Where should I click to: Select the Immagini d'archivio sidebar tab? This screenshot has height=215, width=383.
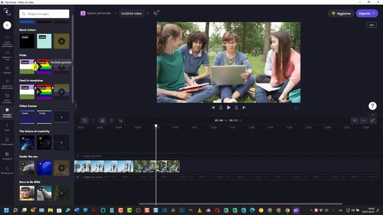(7, 113)
